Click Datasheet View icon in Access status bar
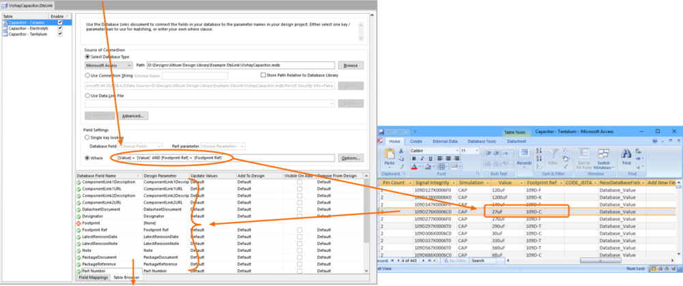Viewport: 683px width, 286px height. point(654,268)
